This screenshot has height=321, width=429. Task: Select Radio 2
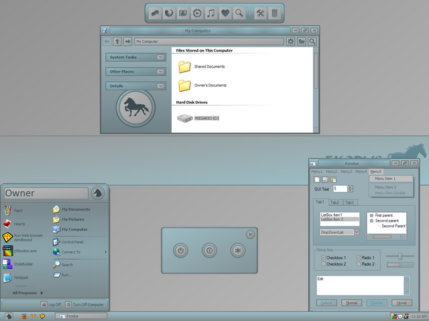tap(359, 264)
